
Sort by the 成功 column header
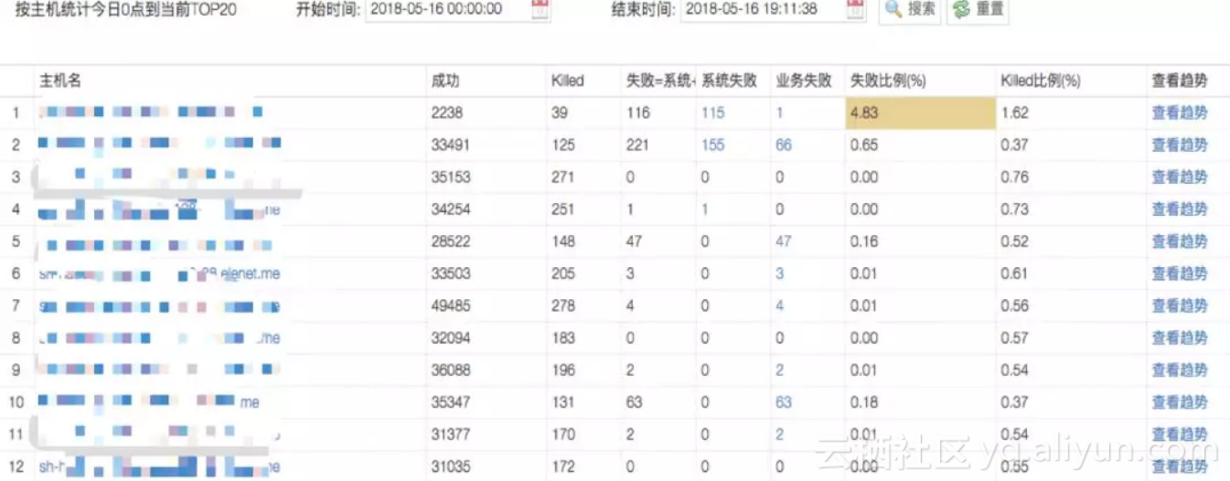(445, 80)
